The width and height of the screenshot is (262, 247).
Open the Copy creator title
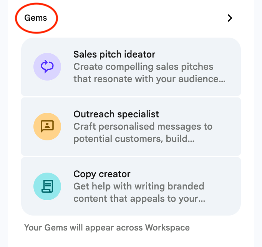tap(102, 174)
